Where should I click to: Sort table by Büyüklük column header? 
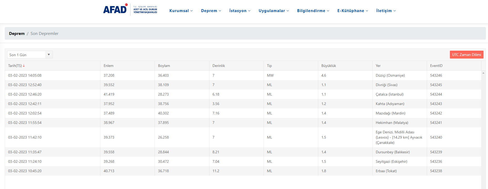328,66
